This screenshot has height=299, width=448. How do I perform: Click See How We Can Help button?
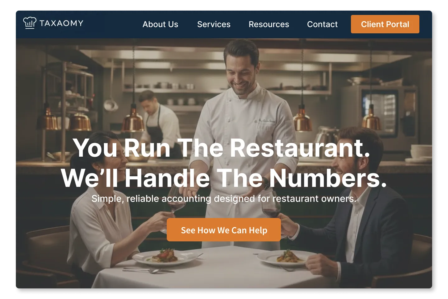pos(224,230)
